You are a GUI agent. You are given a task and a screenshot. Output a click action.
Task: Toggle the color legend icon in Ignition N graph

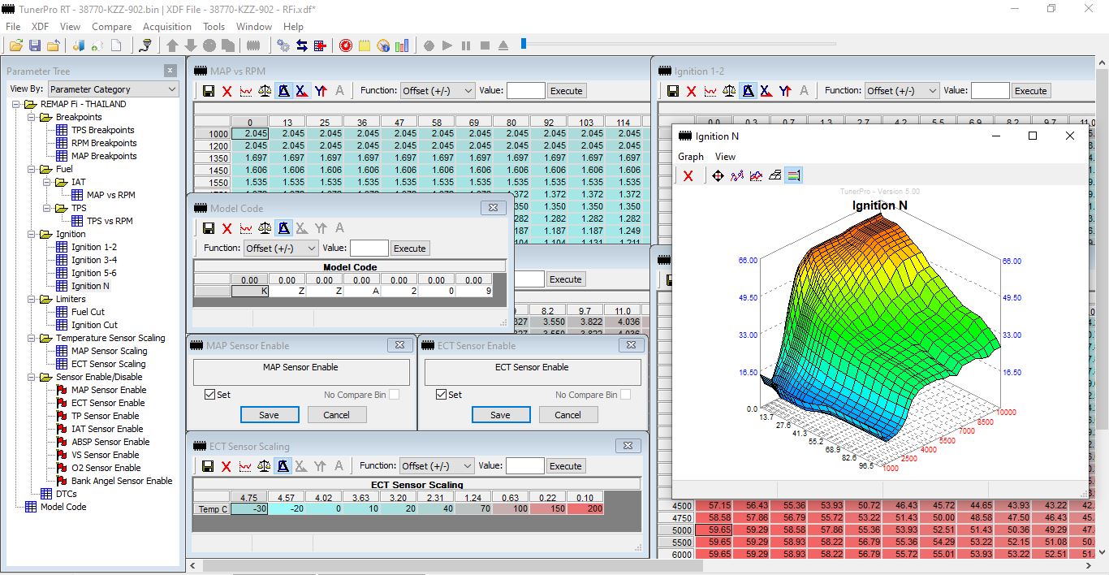[x=794, y=175]
